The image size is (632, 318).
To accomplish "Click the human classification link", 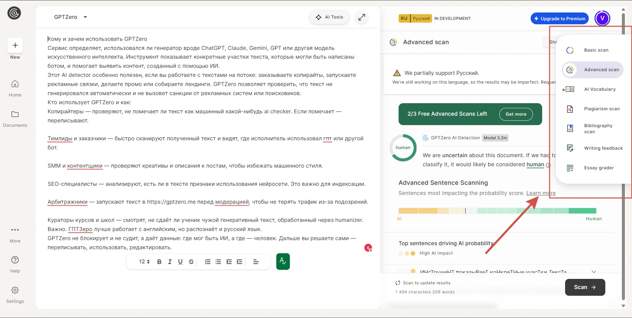I will [x=535, y=165].
